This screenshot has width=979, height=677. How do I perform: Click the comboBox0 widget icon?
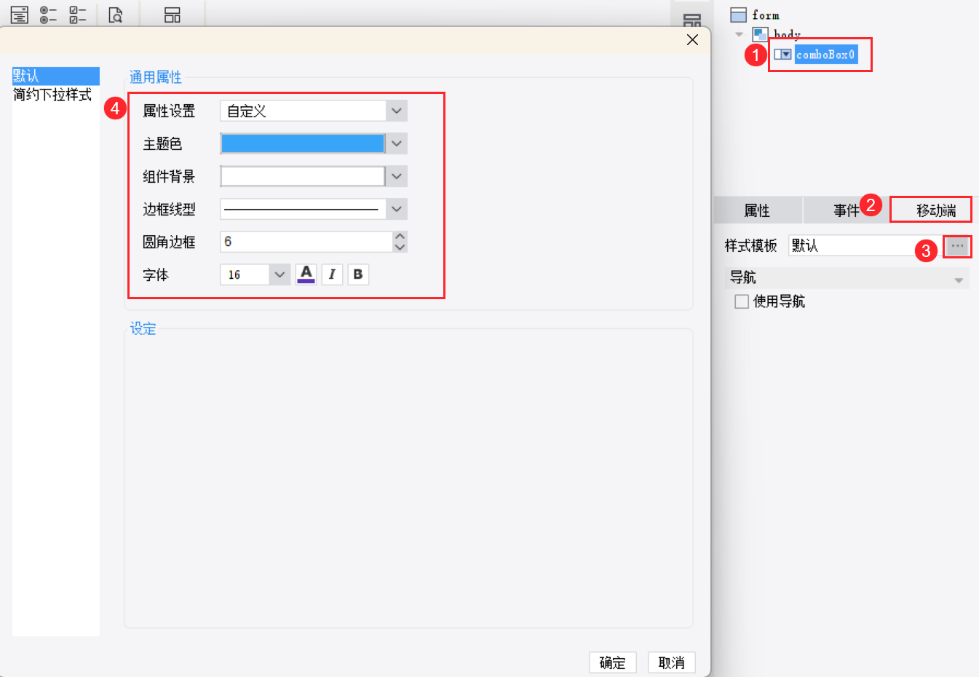click(x=782, y=55)
